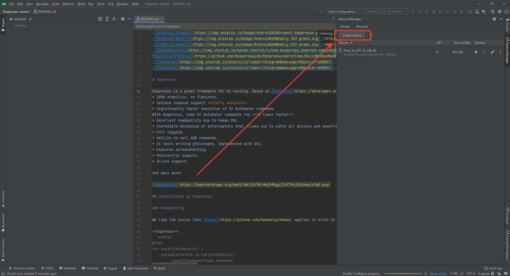
Task: Open the Logcat tool window button
Action: click(110, 268)
